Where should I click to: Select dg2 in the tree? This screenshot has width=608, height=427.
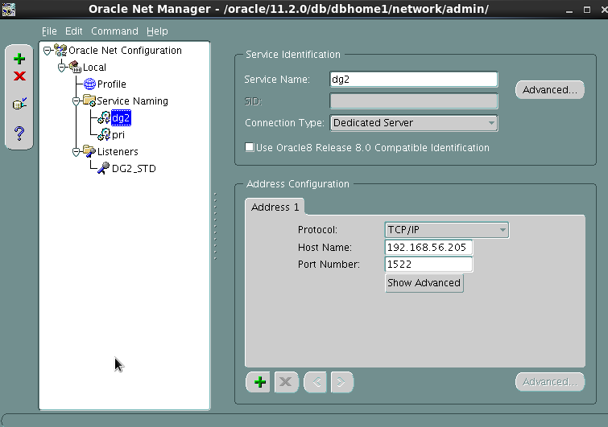pyautogui.click(x=121, y=117)
